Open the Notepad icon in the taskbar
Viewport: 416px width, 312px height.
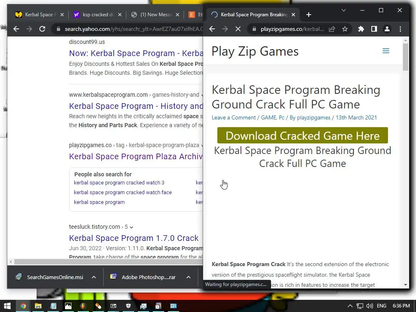click(53, 306)
